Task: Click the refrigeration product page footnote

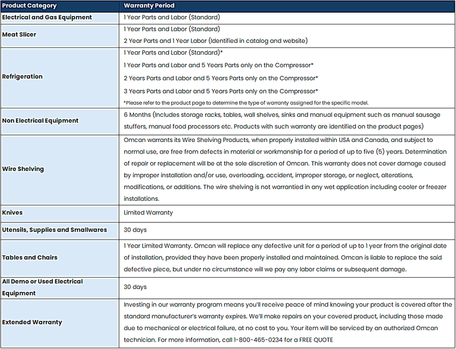Action: pyautogui.click(x=246, y=103)
